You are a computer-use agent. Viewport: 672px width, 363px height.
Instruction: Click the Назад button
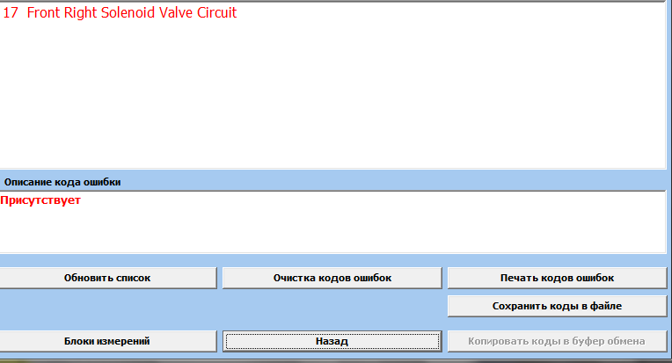point(332,341)
